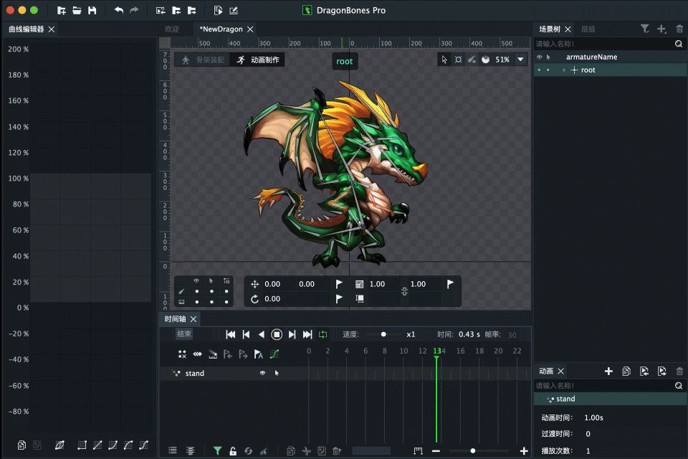Expand all timeline rows indented list icon
688x459 pixels.
click(190, 450)
